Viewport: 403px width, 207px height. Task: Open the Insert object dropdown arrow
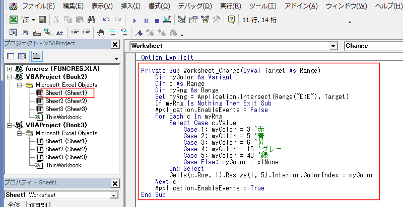click(x=33, y=20)
